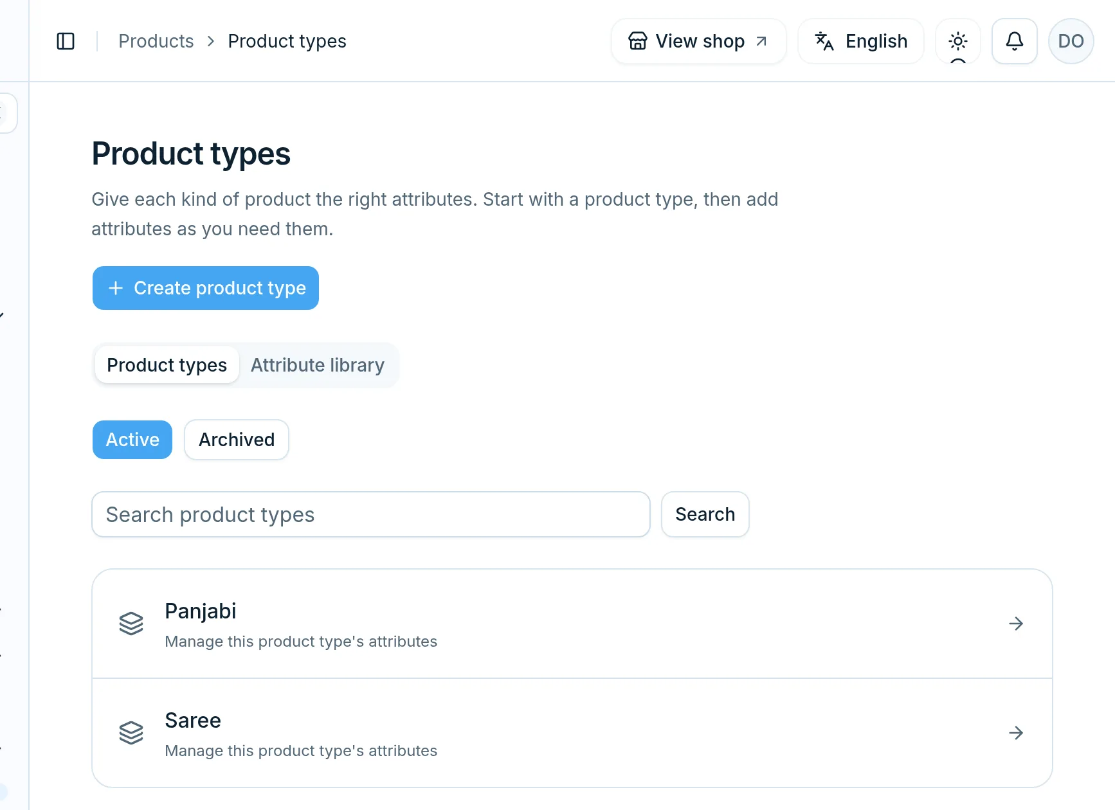Click Create product type button
Image resolution: width=1115 pixels, height=810 pixels.
click(x=206, y=288)
